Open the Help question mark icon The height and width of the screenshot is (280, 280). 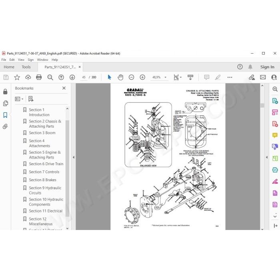tap(240, 67)
